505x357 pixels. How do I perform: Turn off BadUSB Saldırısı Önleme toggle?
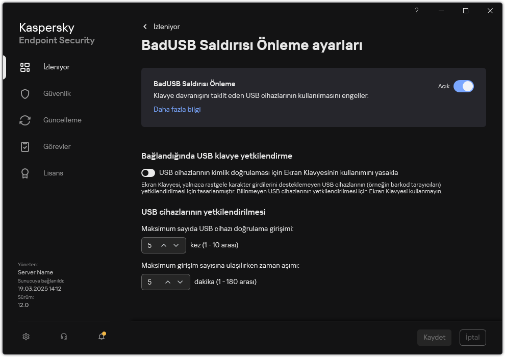pos(463,87)
